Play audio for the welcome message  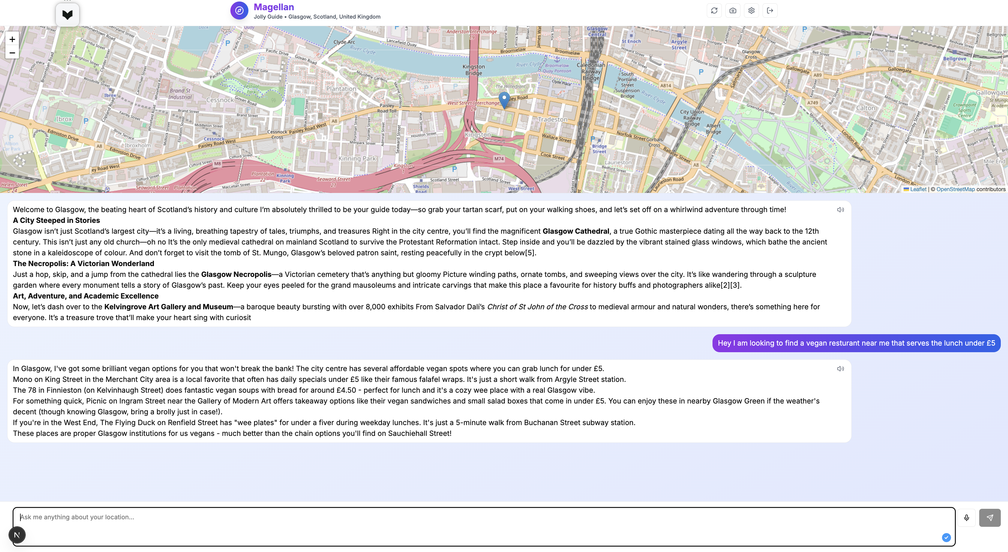click(840, 210)
